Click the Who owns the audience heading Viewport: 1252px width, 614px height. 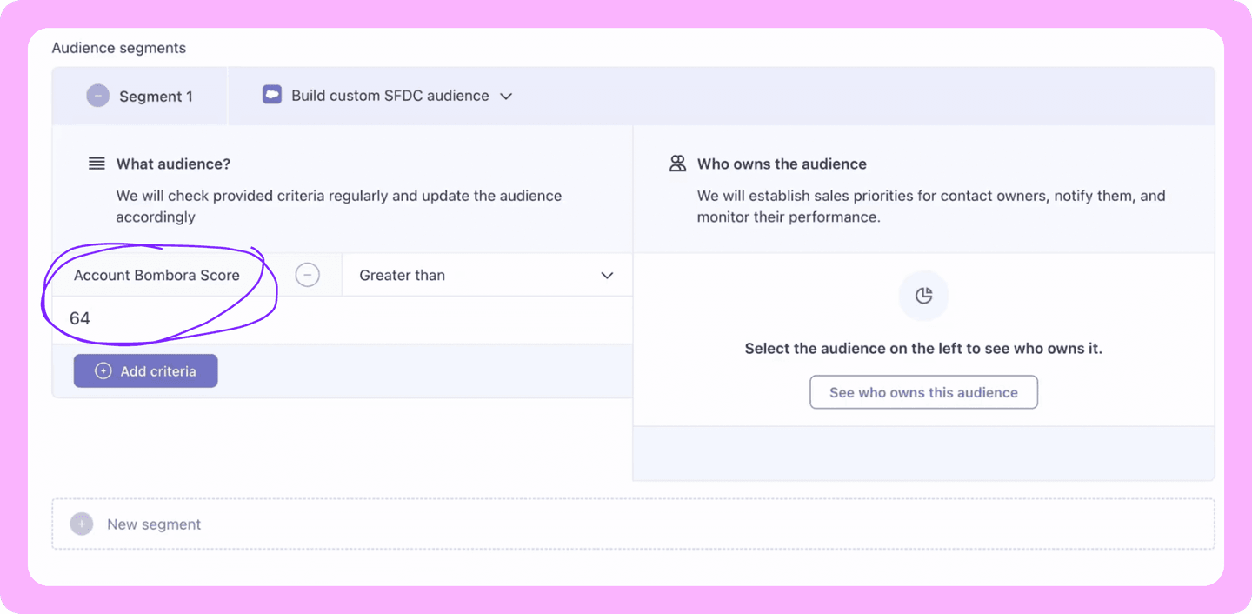tap(782, 164)
